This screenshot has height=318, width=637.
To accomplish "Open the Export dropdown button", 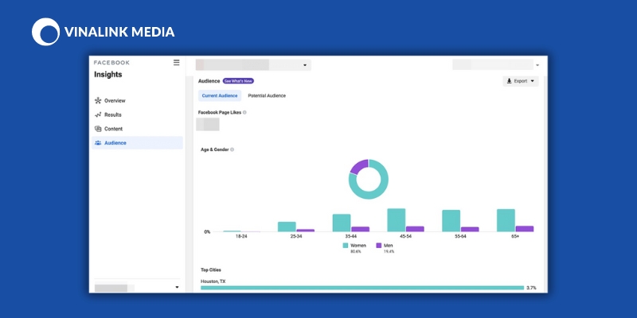I will (x=521, y=81).
